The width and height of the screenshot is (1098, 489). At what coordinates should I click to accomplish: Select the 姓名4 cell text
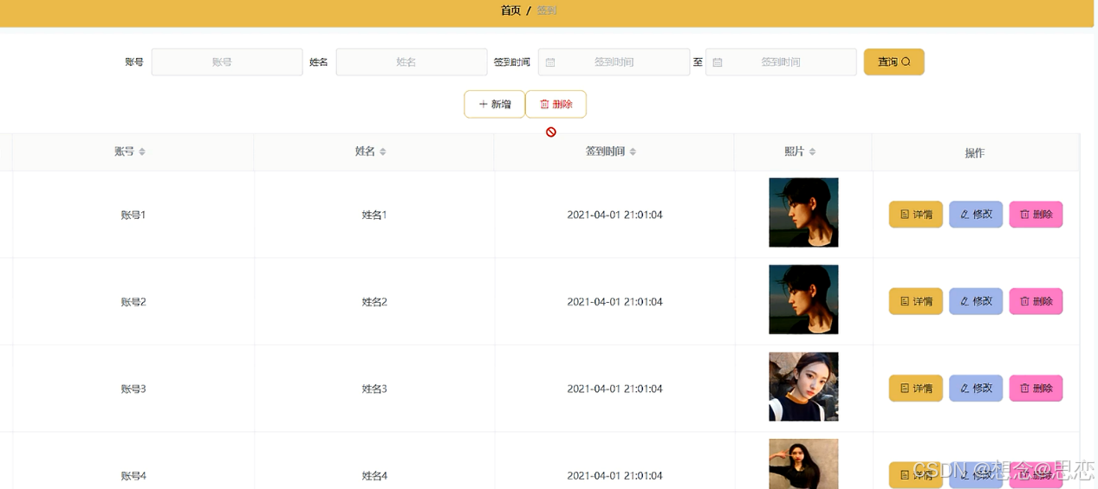374,475
